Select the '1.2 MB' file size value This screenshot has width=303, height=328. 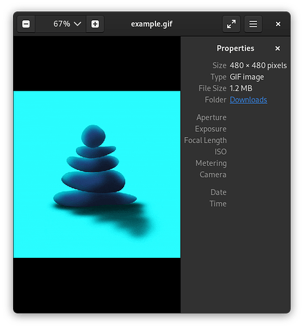point(241,89)
